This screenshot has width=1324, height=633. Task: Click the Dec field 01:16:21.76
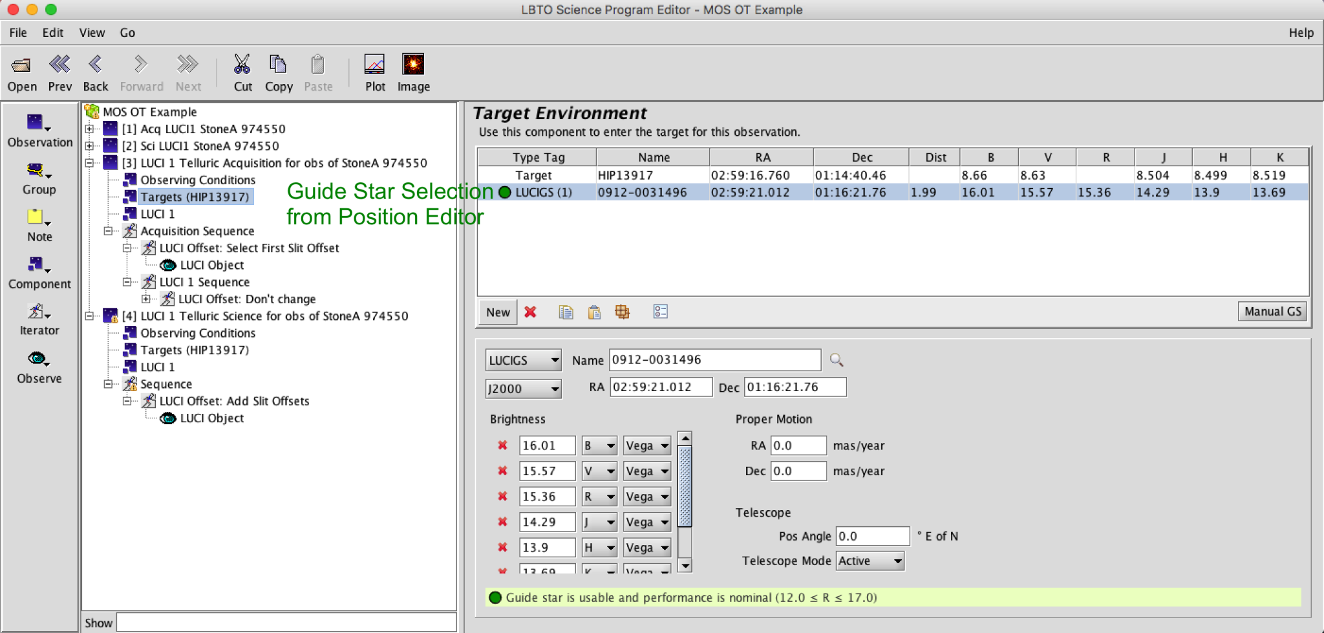coord(795,387)
